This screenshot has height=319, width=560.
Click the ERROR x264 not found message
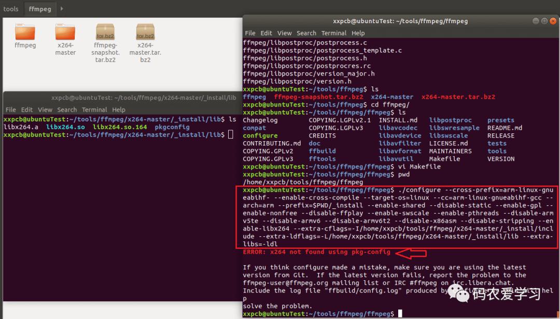[x=316, y=252]
